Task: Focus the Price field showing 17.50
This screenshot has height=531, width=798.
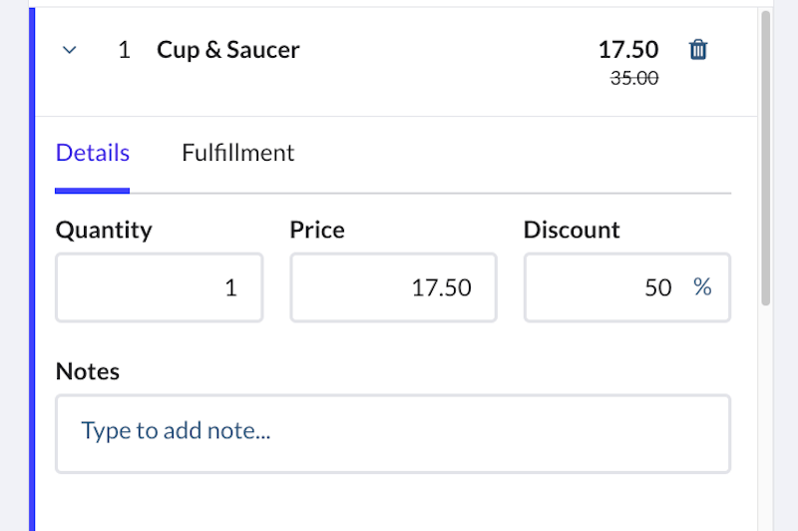Action: tap(393, 287)
